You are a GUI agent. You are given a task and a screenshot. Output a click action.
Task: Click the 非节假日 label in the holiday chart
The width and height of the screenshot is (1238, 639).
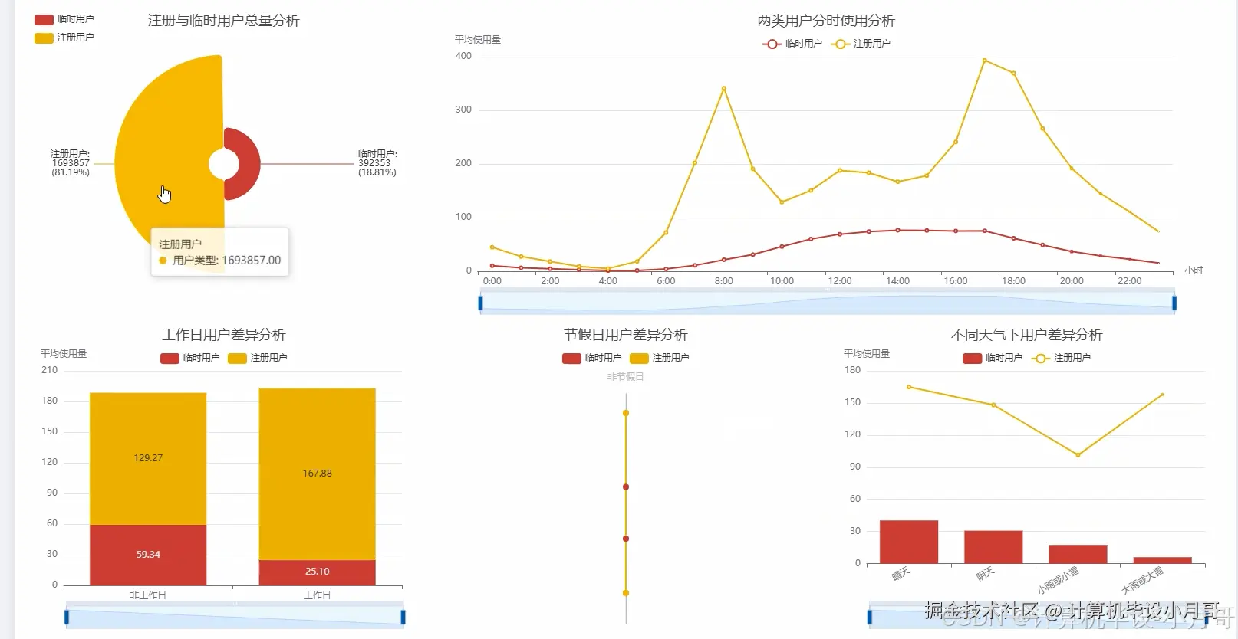click(x=626, y=377)
